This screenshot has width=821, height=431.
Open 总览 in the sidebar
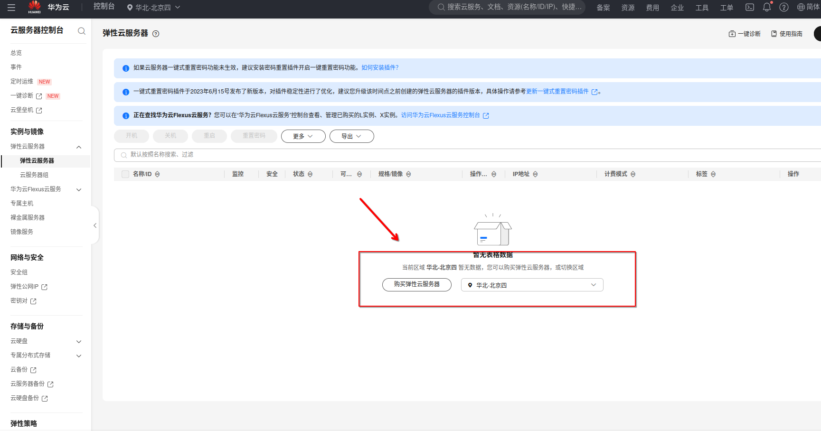click(x=16, y=53)
